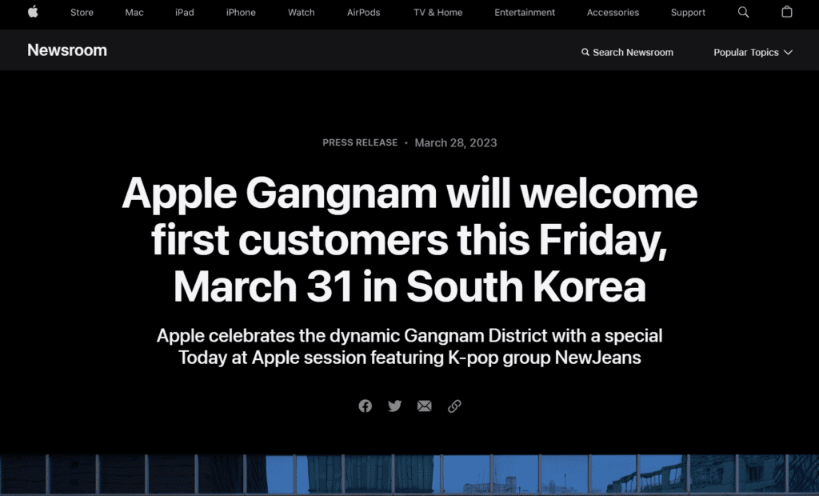Open the Accessories menu
The image size is (819, 496).
click(613, 13)
